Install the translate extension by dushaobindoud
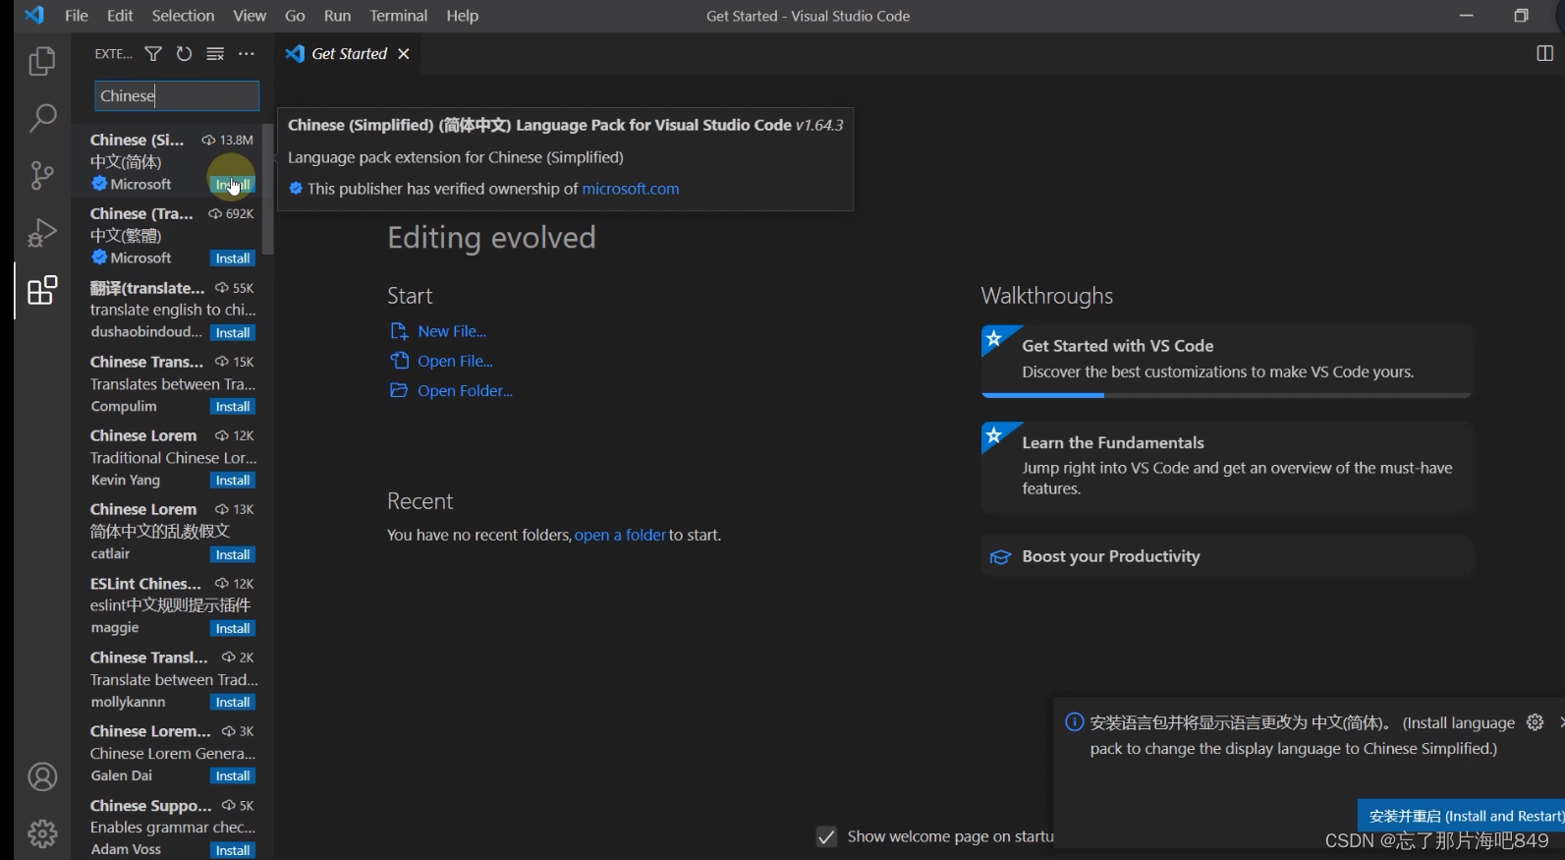The image size is (1565, 860). [233, 333]
